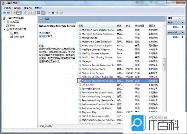Click the System Tools icon in the tree
This screenshot has width=187, height=134.
[8, 22]
